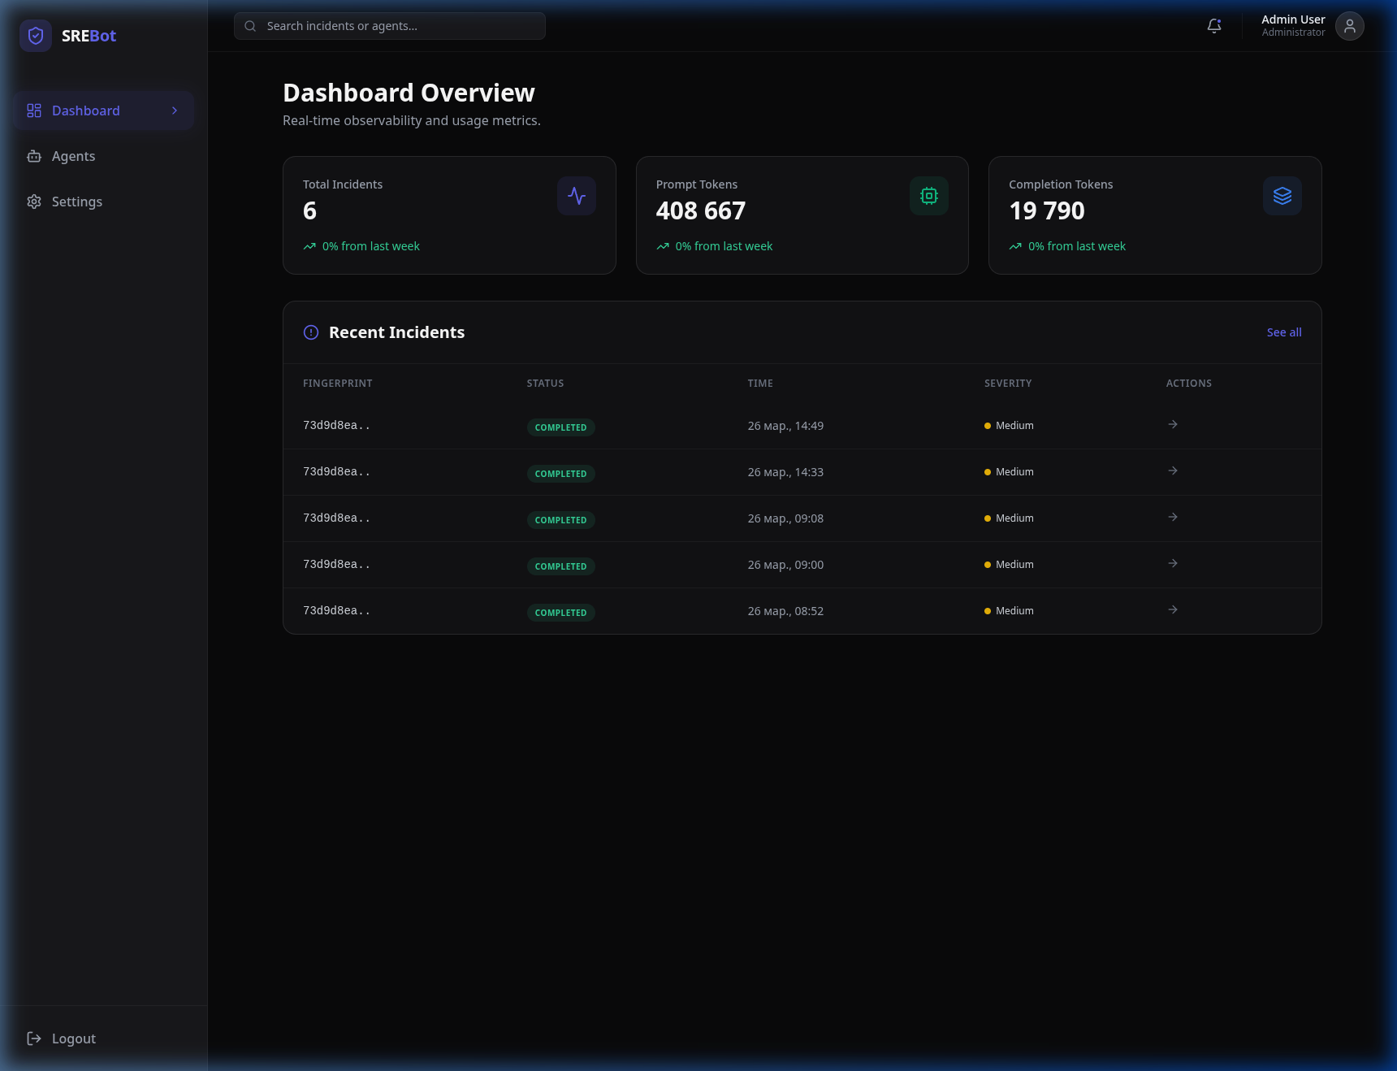Click the Medium severity of 14:33 incident

pyautogui.click(x=1009, y=472)
